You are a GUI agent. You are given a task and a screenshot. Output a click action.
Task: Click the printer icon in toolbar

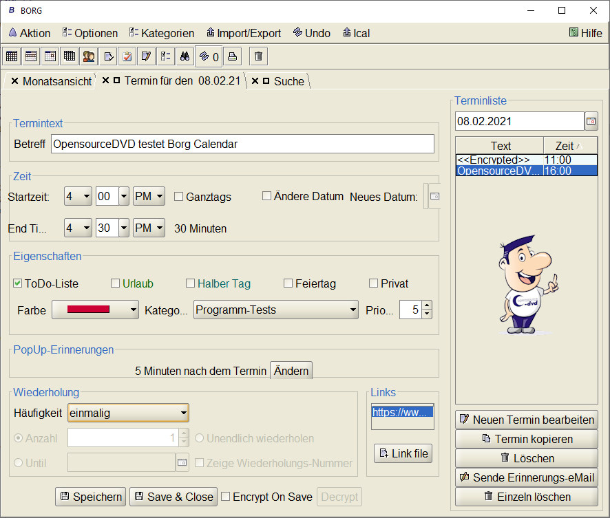point(233,56)
